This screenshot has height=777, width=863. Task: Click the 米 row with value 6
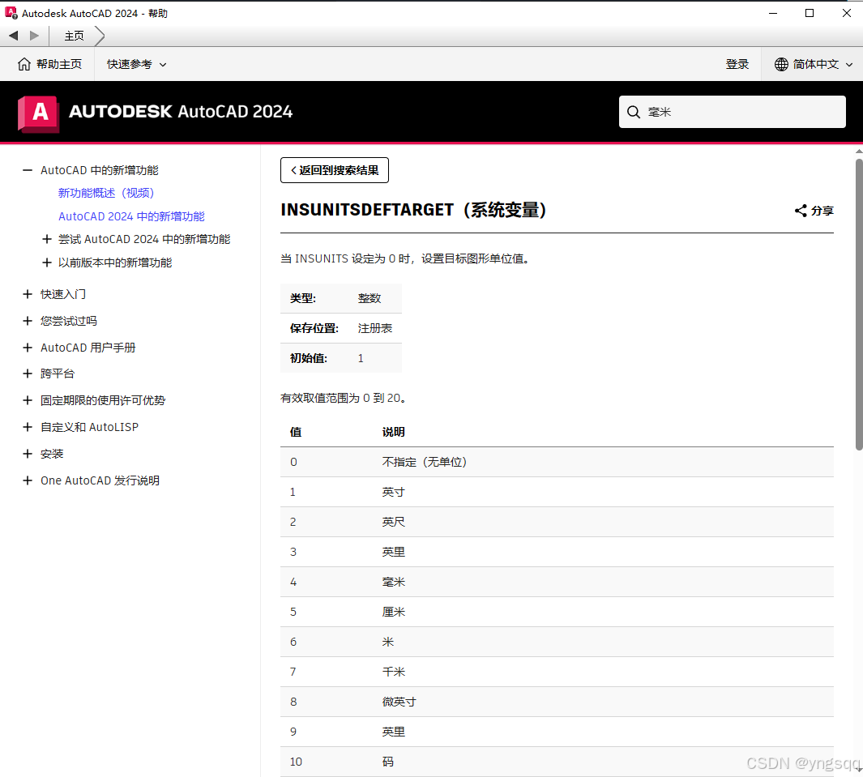pyautogui.click(x=557, y=642)
